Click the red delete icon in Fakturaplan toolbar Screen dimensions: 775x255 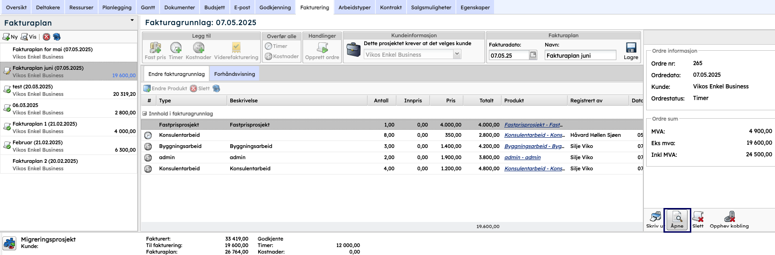pyautogui.click(x=47, y=37)
